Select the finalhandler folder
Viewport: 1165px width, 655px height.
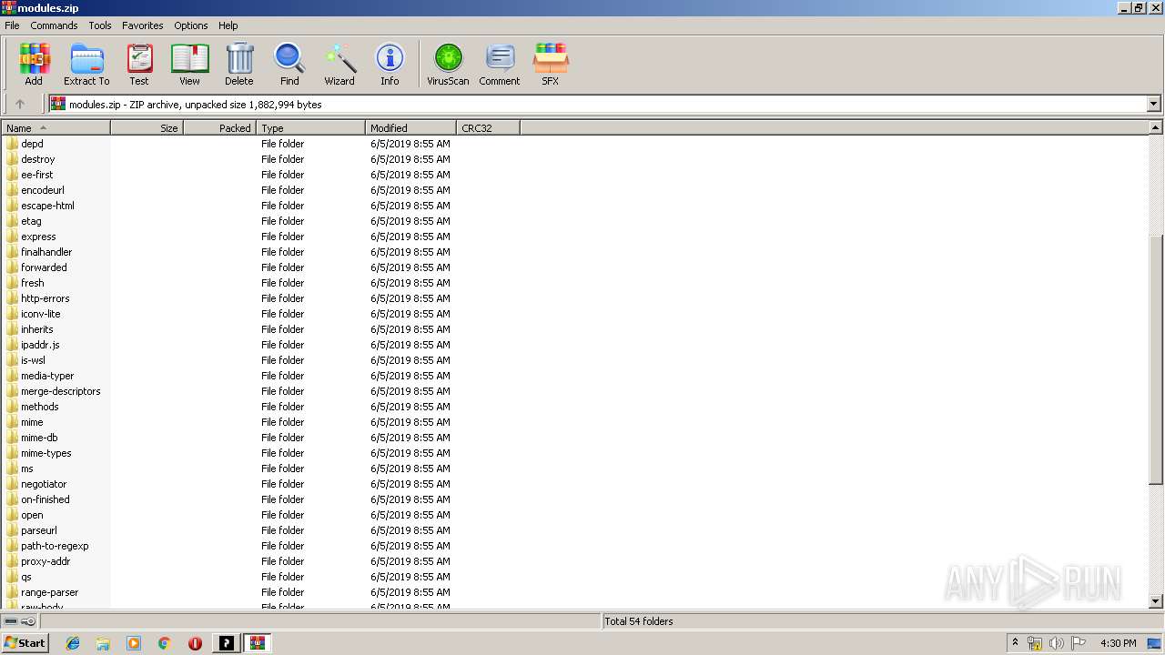coord(46,252)
